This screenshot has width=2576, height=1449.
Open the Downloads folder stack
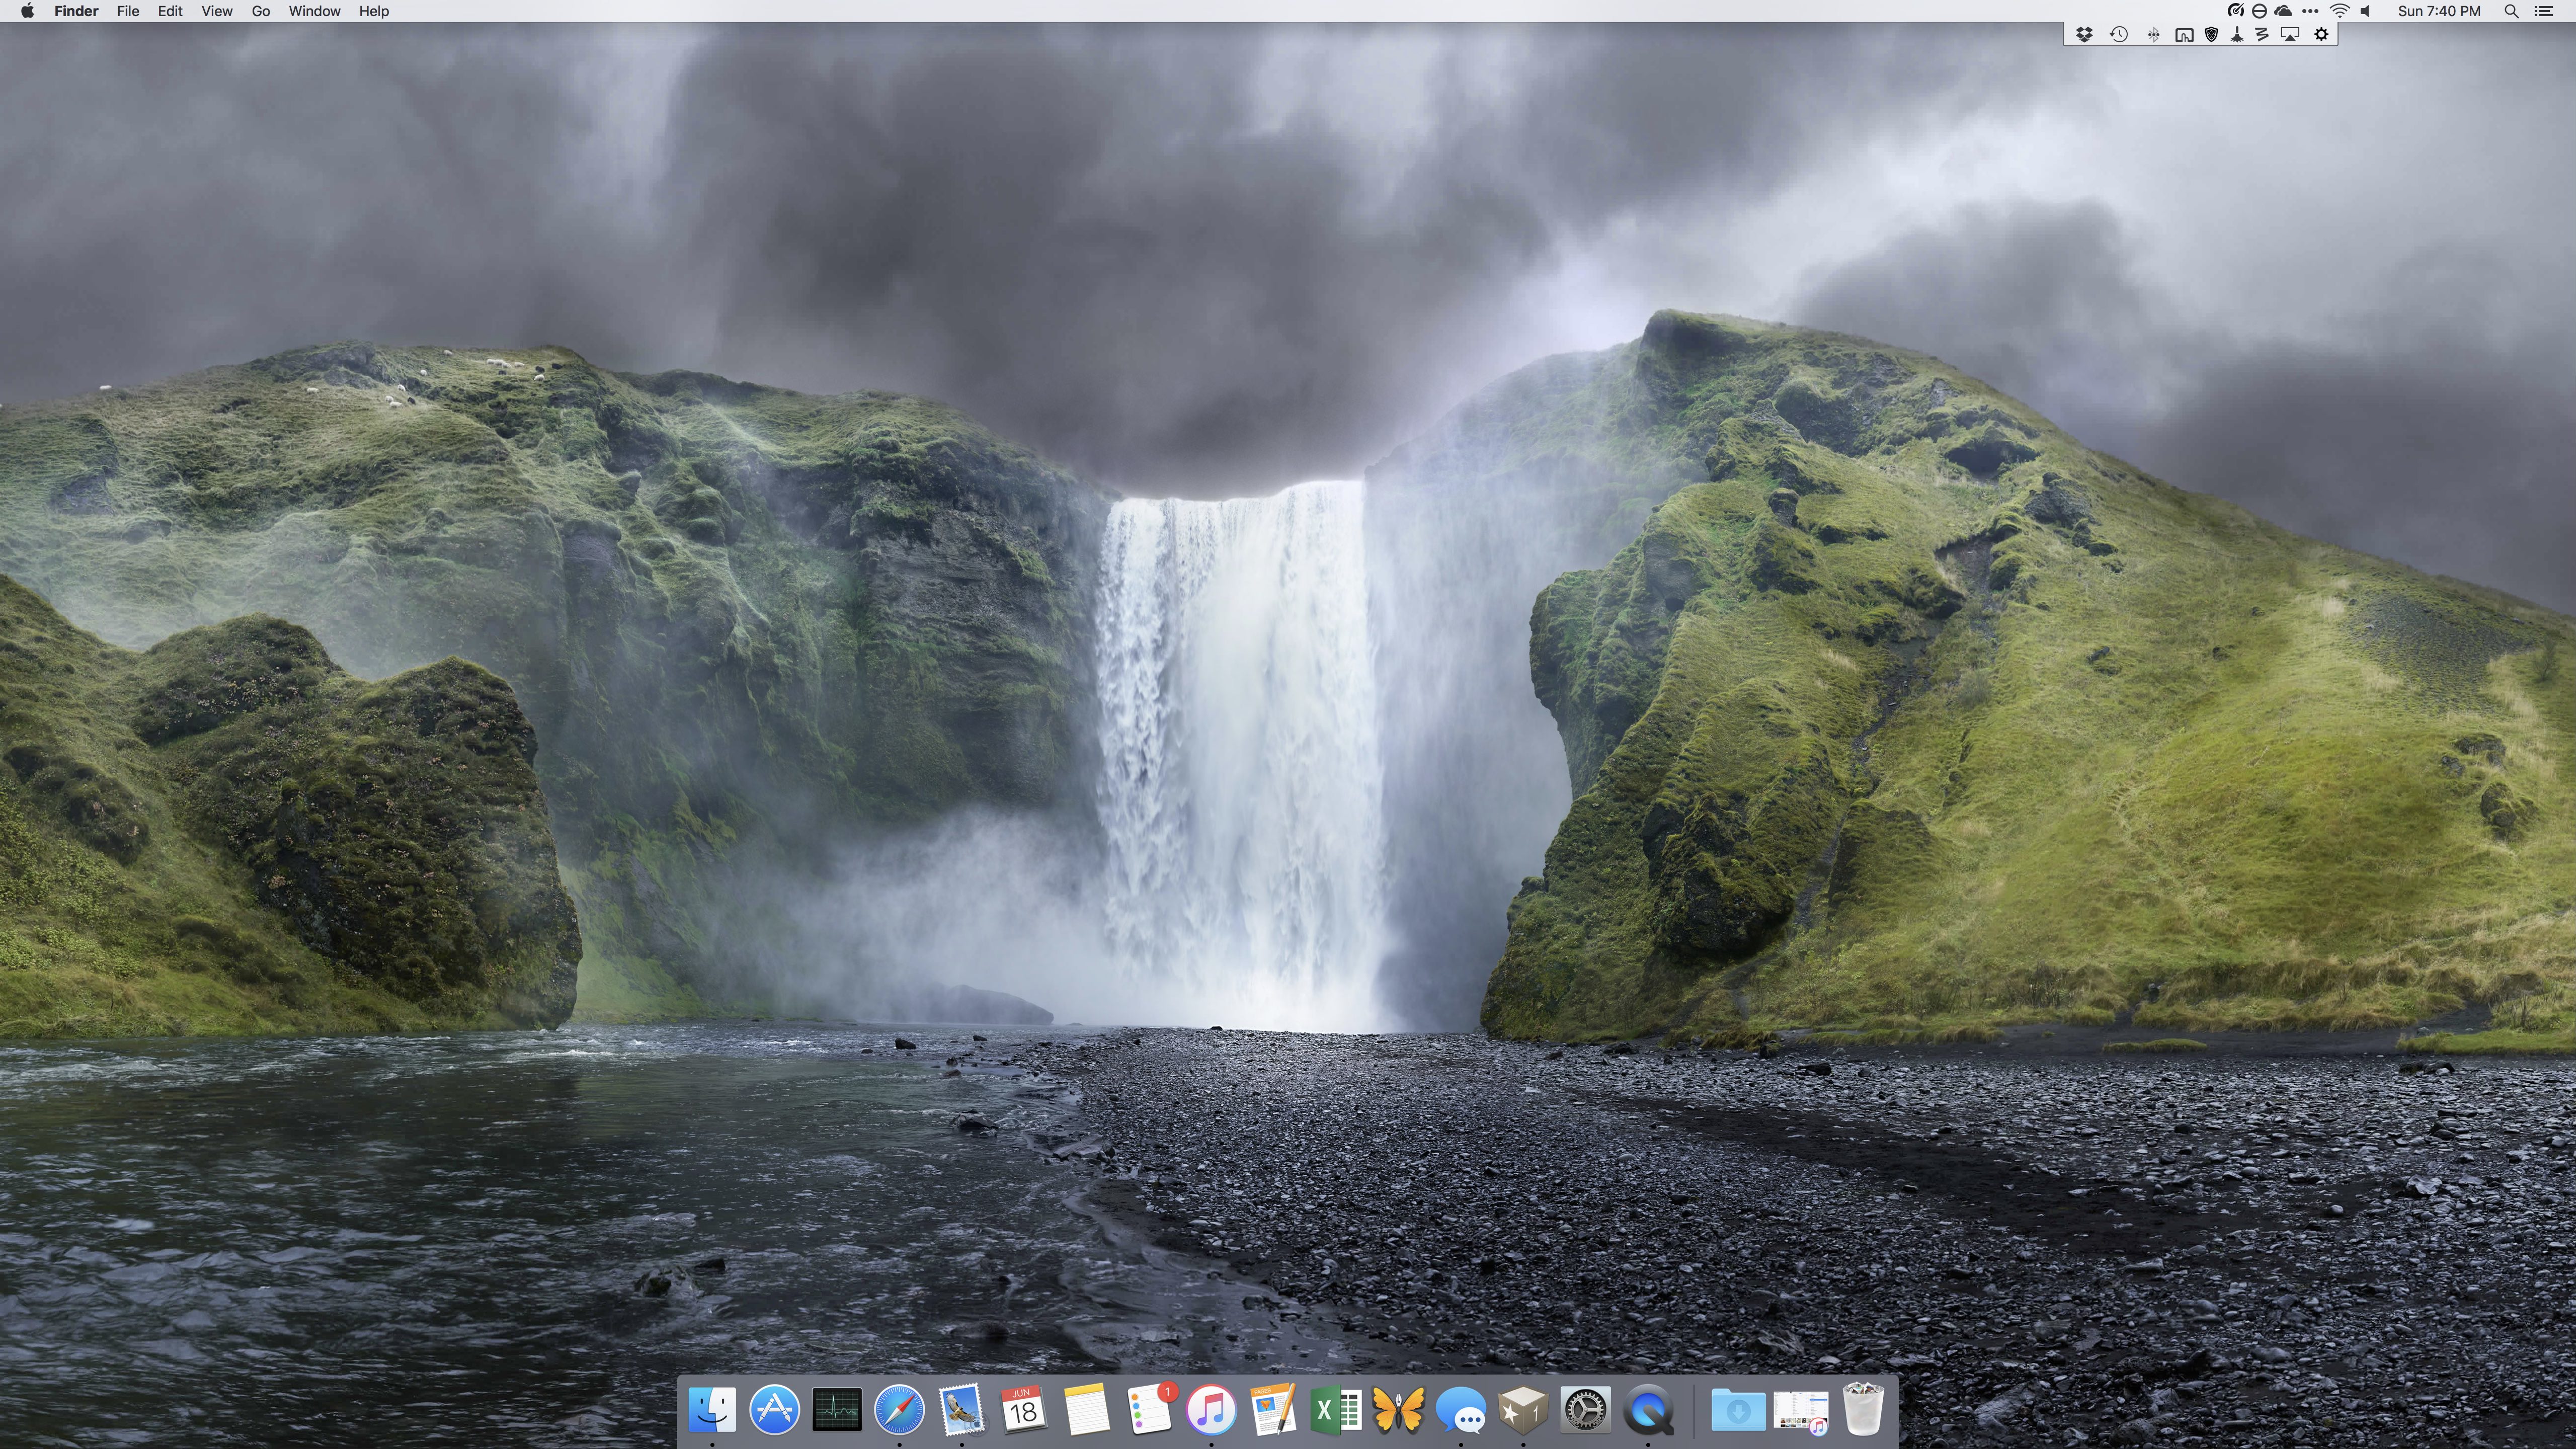pos(1738,1410)
